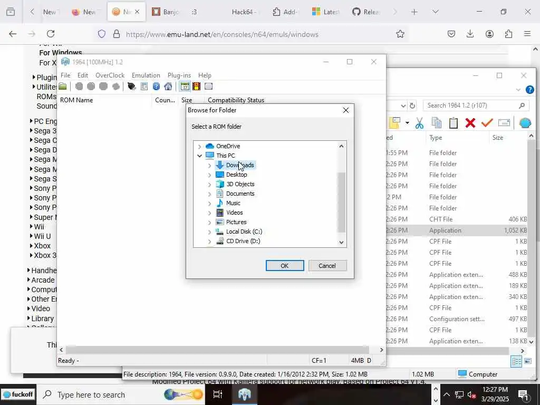Open the File menu in 1964
The width and height of the screenshot is (540, 405).
coord(65,75)
